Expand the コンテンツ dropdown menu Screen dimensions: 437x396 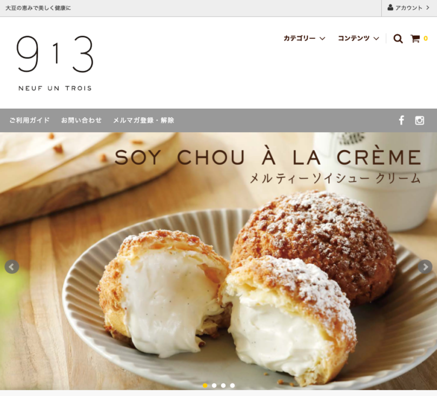click(x=359, y=38)
